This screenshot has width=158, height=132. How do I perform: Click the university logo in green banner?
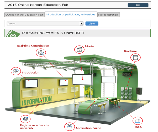click(x=13, y=33)
